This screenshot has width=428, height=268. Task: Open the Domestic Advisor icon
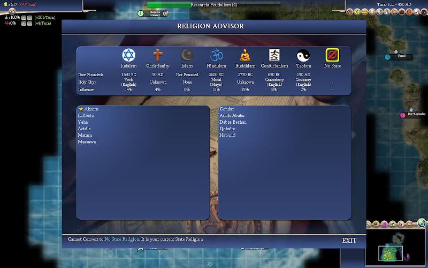tap(350, 12)
